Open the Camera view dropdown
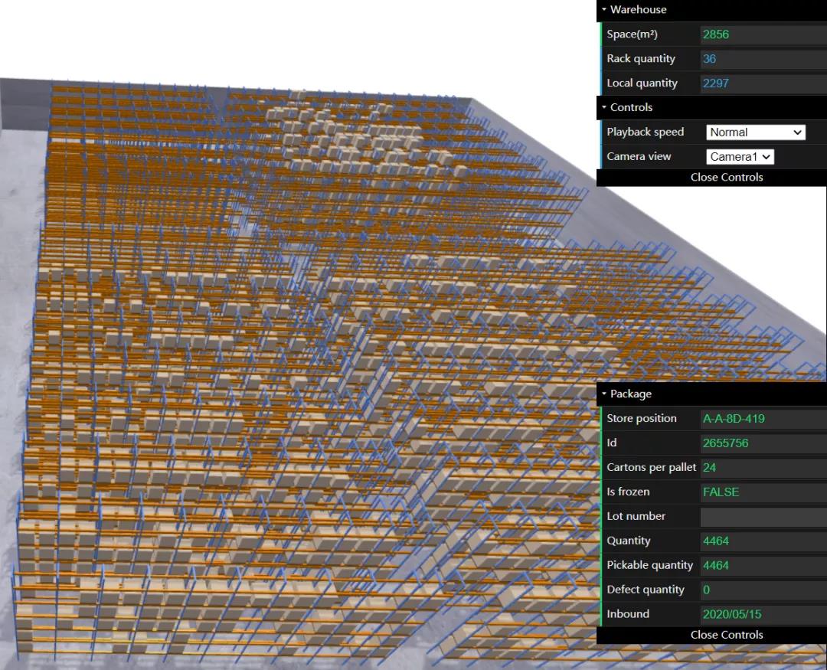 (x=740, y=157)
